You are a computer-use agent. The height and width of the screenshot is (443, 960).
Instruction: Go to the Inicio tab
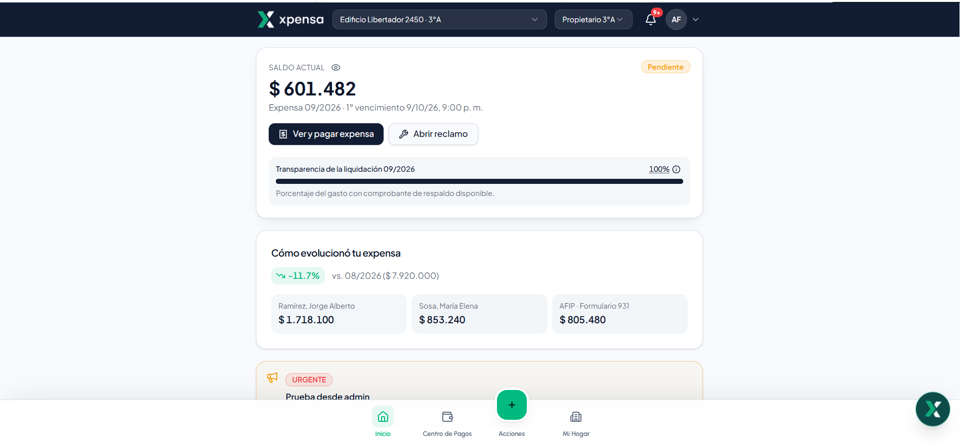point(383,422)
